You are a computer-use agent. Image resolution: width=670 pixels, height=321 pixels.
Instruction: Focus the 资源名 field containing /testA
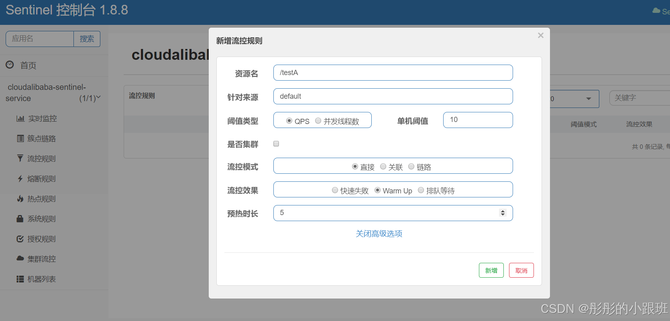tap(393, 73)
